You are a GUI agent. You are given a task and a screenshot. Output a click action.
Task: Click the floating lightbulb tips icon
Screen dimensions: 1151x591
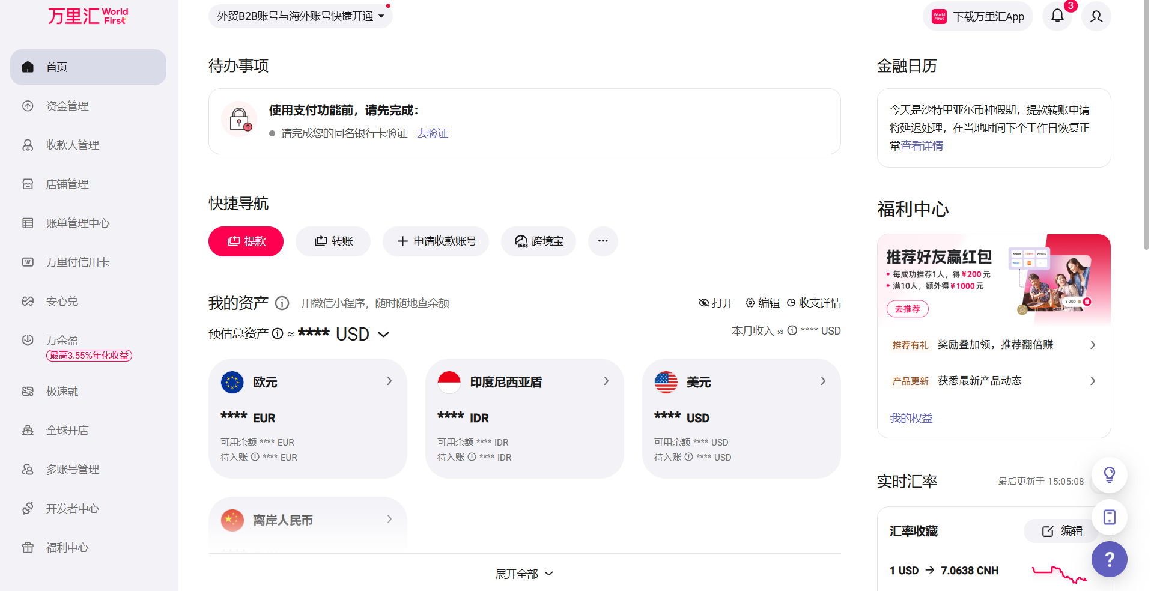[x=1109, y=475]
